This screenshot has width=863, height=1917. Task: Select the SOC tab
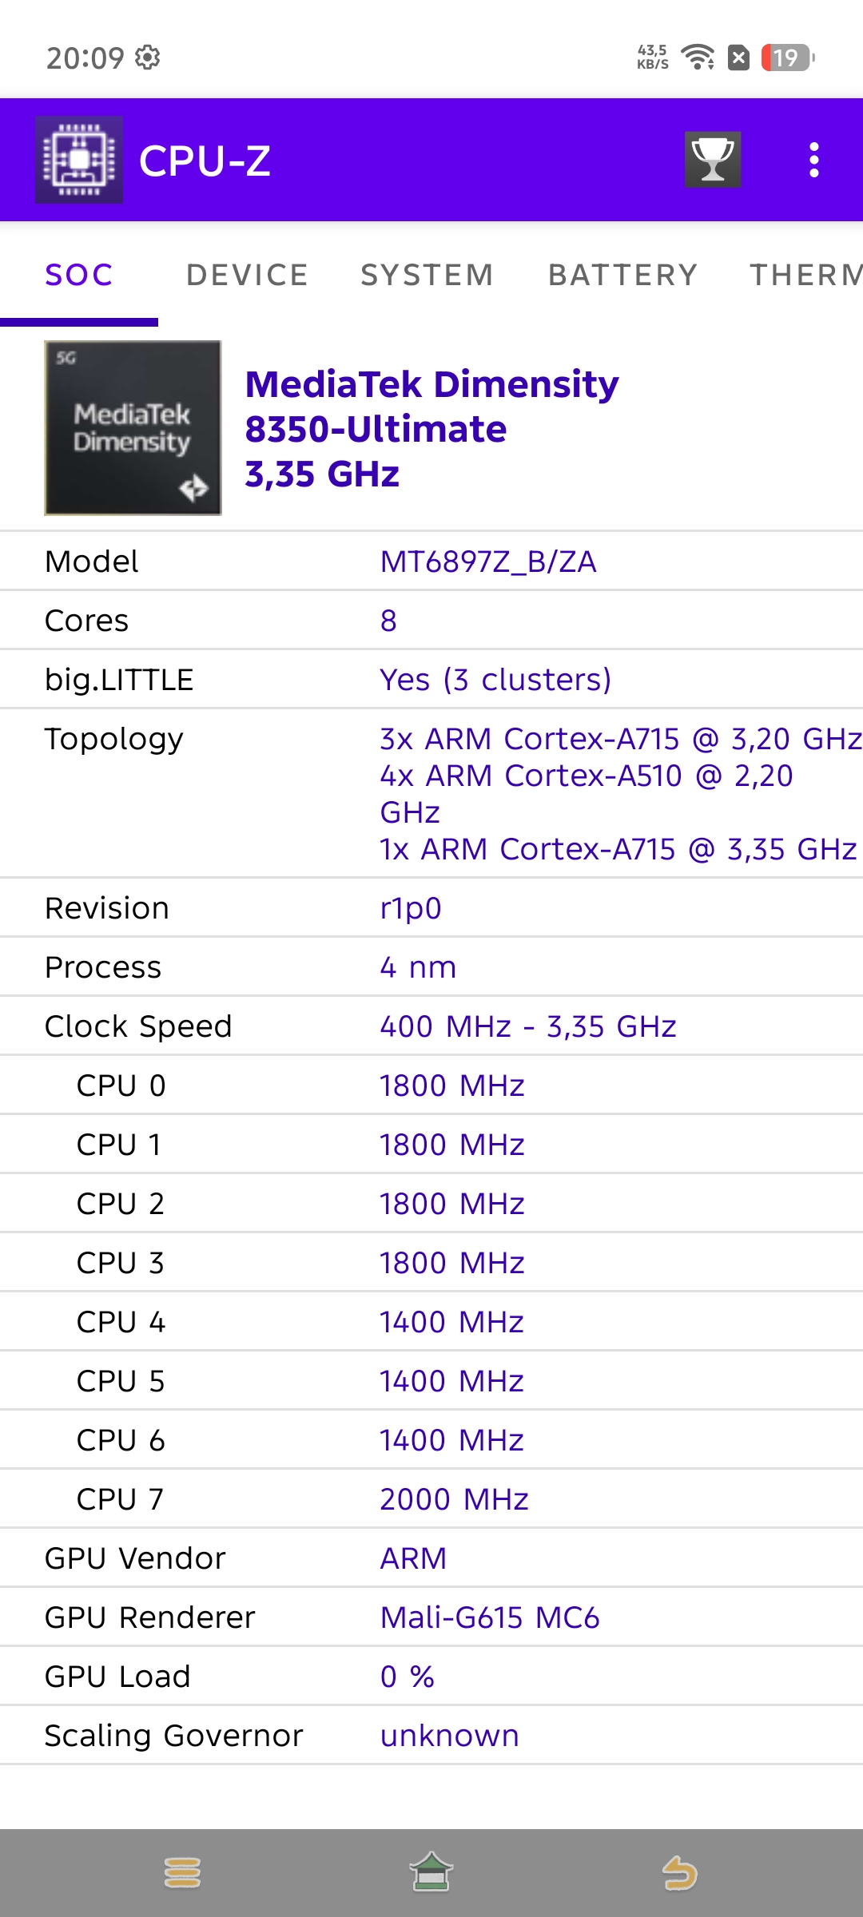(x=79, y=275)
